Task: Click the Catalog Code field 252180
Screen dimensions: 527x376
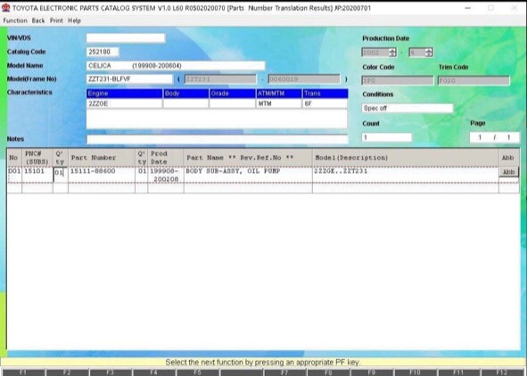Action: click(103, 52)
